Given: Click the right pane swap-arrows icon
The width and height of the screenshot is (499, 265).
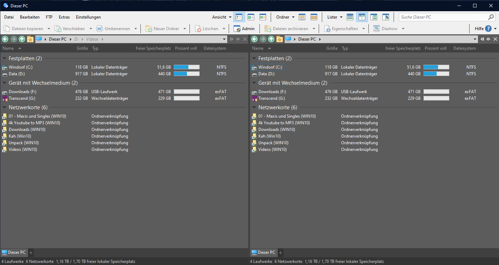Looking at the screenshot, I should [488, 39].
